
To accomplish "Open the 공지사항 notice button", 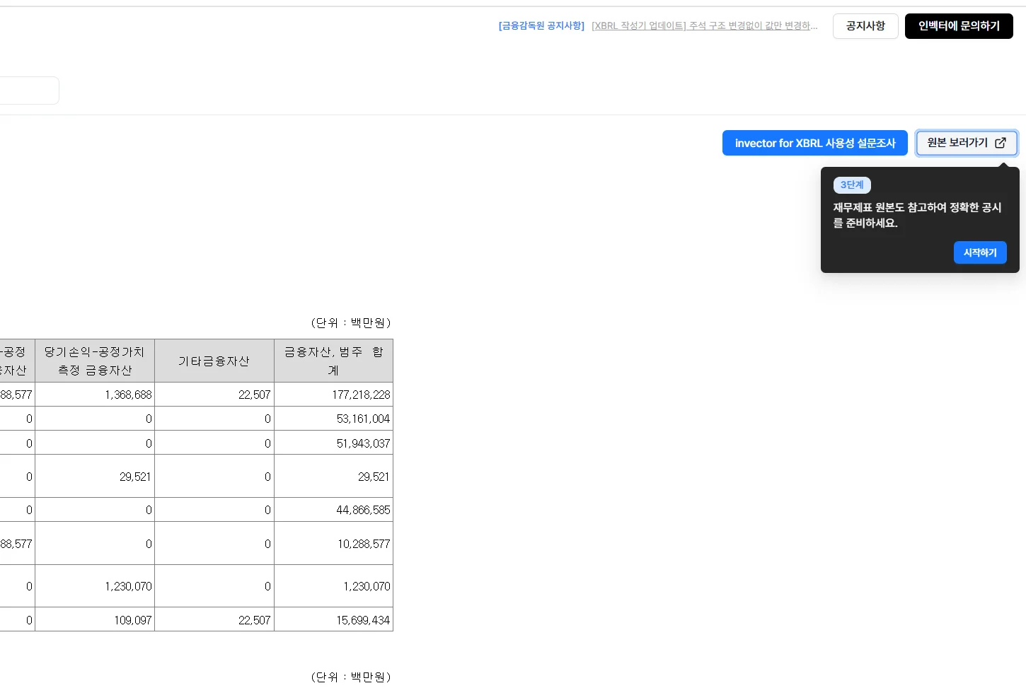I will (x=865, y=25).
